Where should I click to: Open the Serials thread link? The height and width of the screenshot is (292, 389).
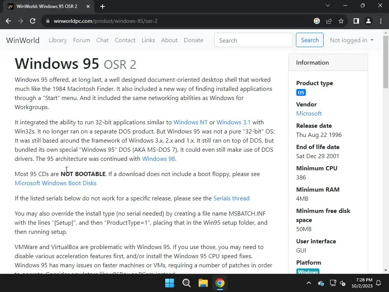click(x=231, y=198)
